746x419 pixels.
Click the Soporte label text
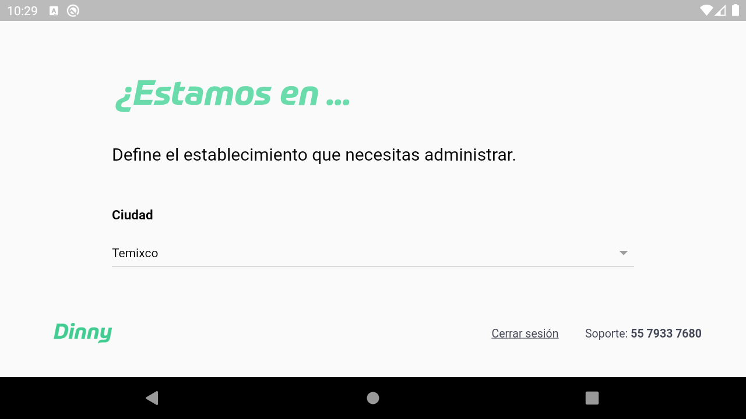pyautogui.click(x=606, y=333)
